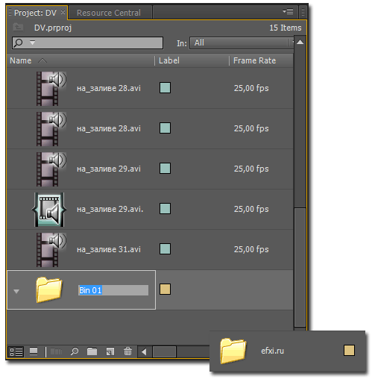Click the DV.prproj project name
Screen dimensions: 375x385
53,28
